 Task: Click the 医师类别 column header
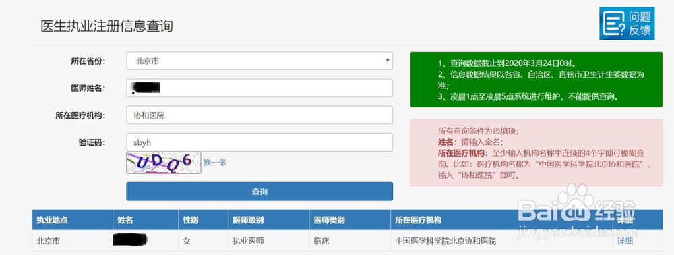pos(350,220)
